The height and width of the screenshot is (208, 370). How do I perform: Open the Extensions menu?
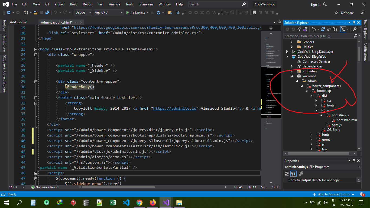coord(146,4)
